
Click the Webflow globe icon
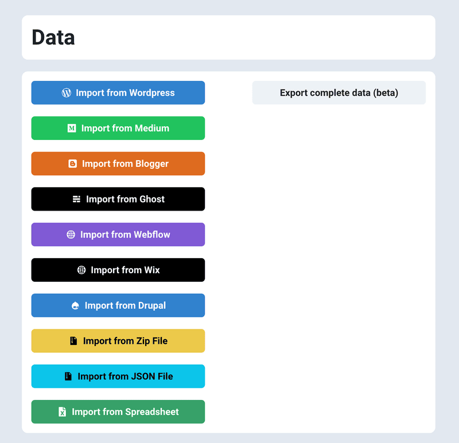[71, 235]
